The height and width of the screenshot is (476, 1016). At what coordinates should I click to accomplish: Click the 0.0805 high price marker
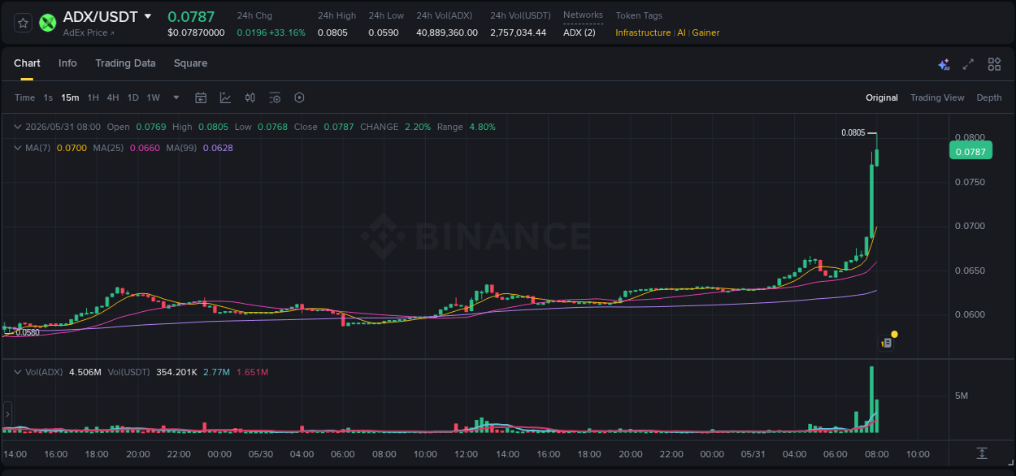point(853,132)
